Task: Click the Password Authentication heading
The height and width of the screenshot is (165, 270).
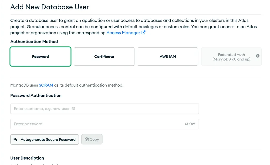Action: pyautogui.click(x=36, y=95)
